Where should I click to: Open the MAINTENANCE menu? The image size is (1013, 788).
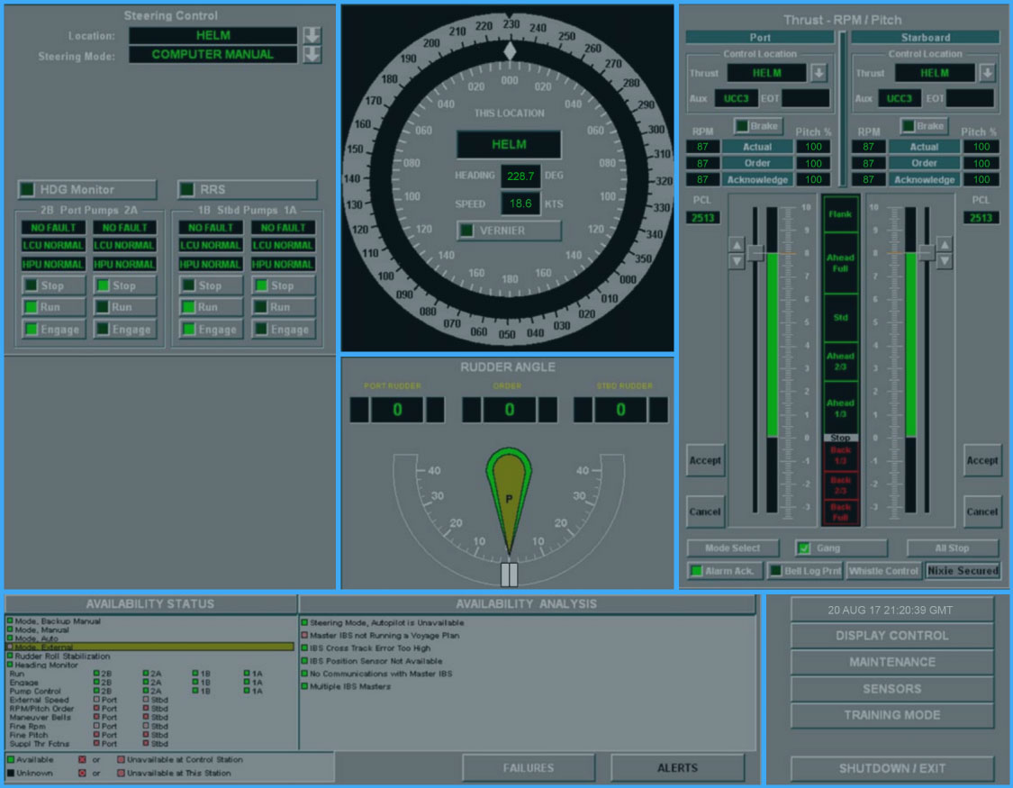891,662
